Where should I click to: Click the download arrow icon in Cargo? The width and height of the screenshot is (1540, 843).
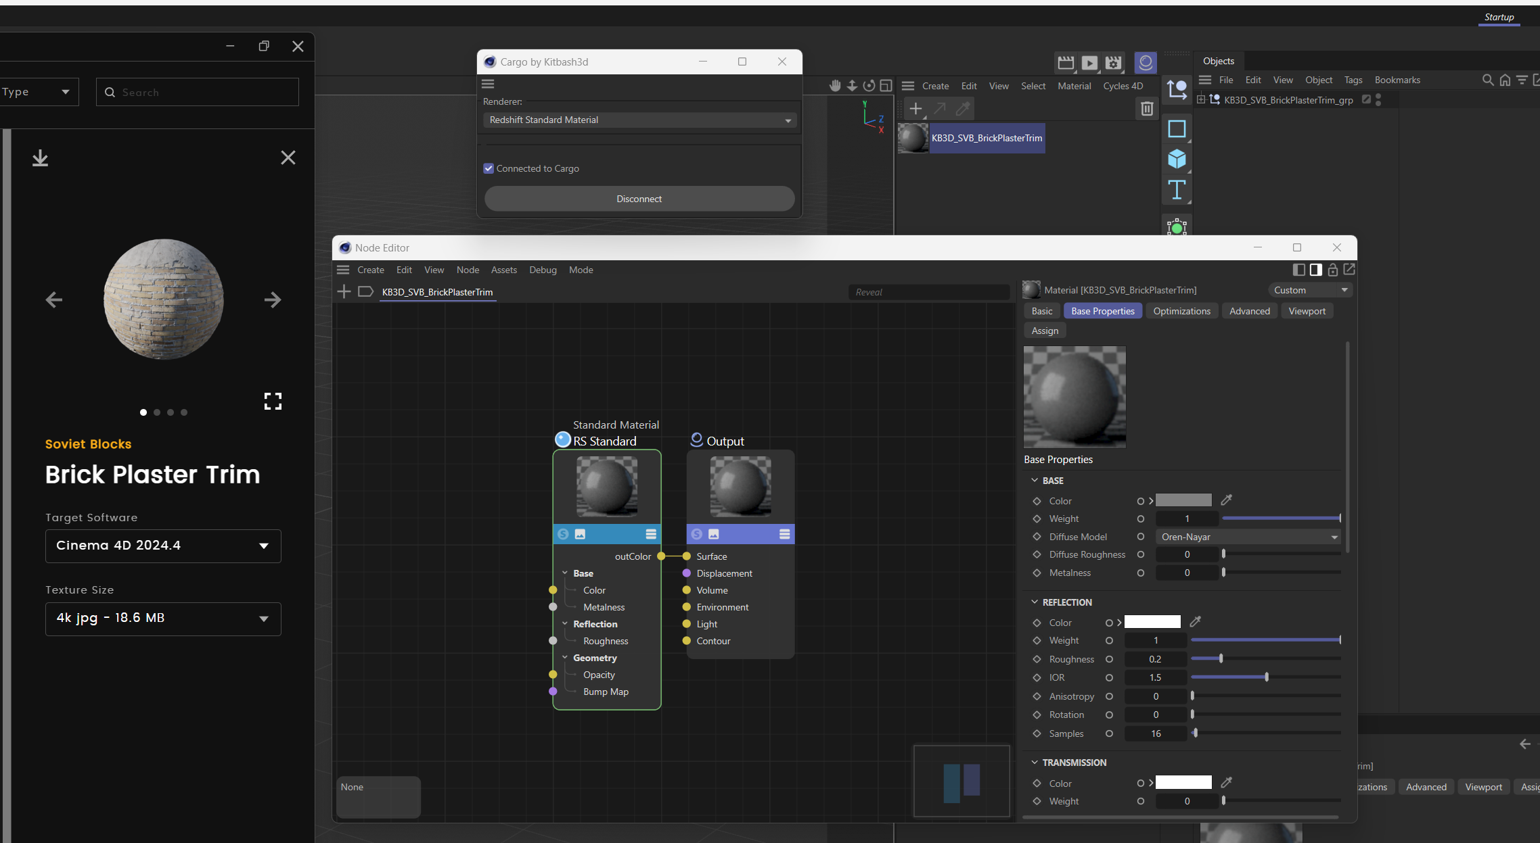tap(40, 158)
